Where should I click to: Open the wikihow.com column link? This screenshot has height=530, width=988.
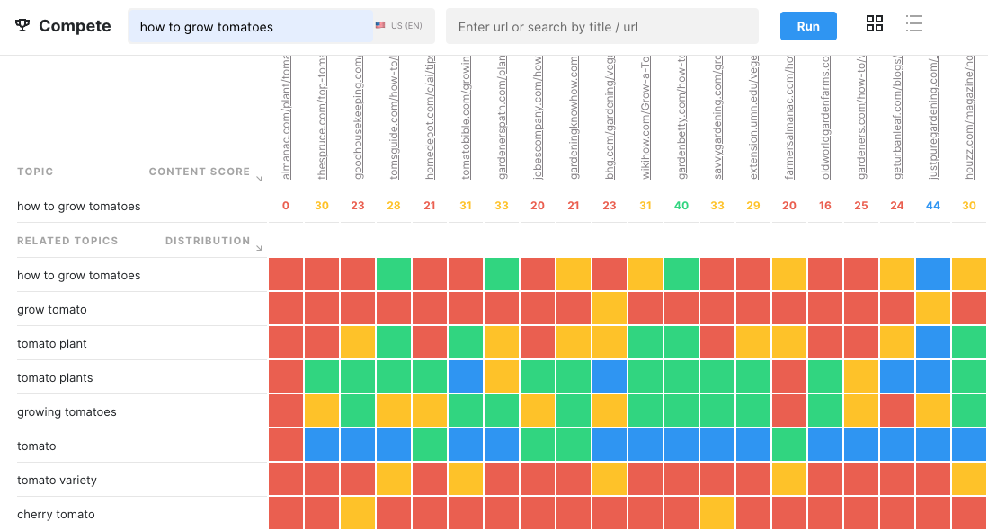645,118
